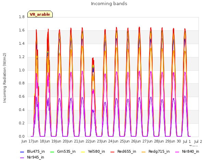The height and width of the screenshot is (164, 219).
Task: Click the 1.4 y-axis tick value
Action: point(22,44)
